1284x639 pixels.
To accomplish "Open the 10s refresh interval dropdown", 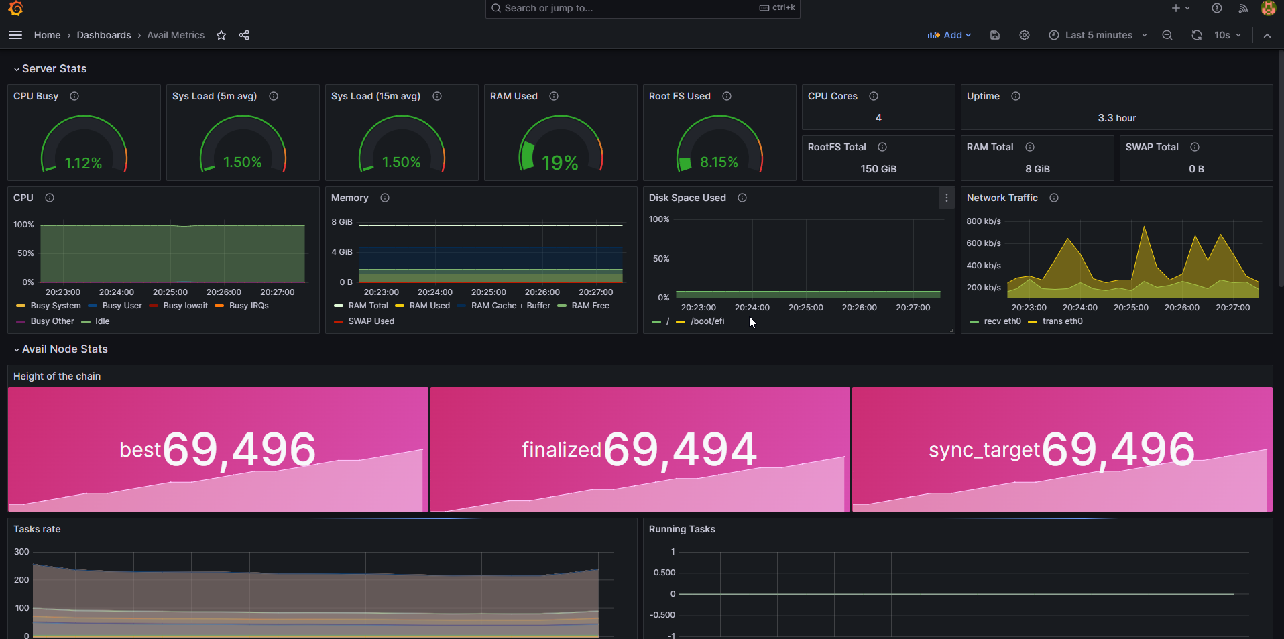I will (1228, 35).
